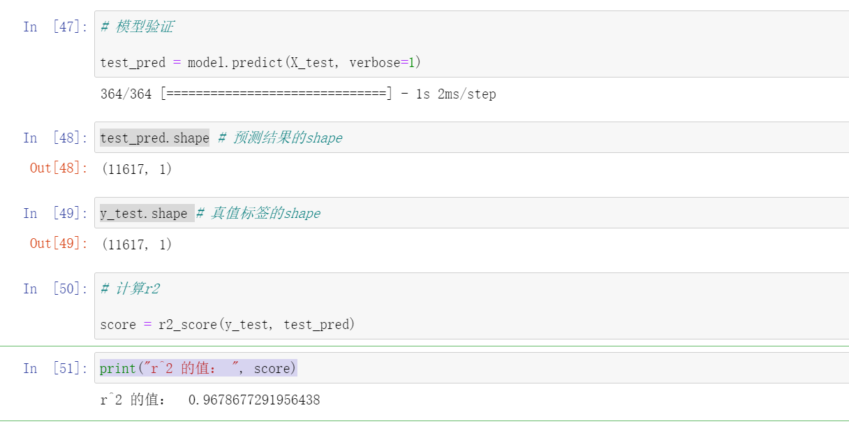Screen dimensions: 849x424
Task: Select the In [51] cell prompt
Action: click(x=56, y=368)
